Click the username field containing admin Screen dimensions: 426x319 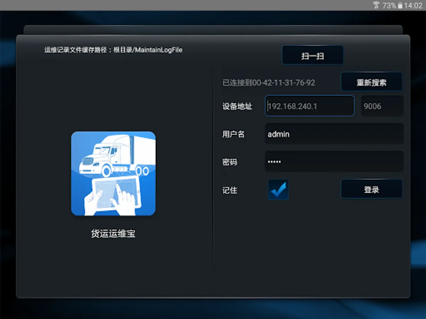click(x=334, y=134)
